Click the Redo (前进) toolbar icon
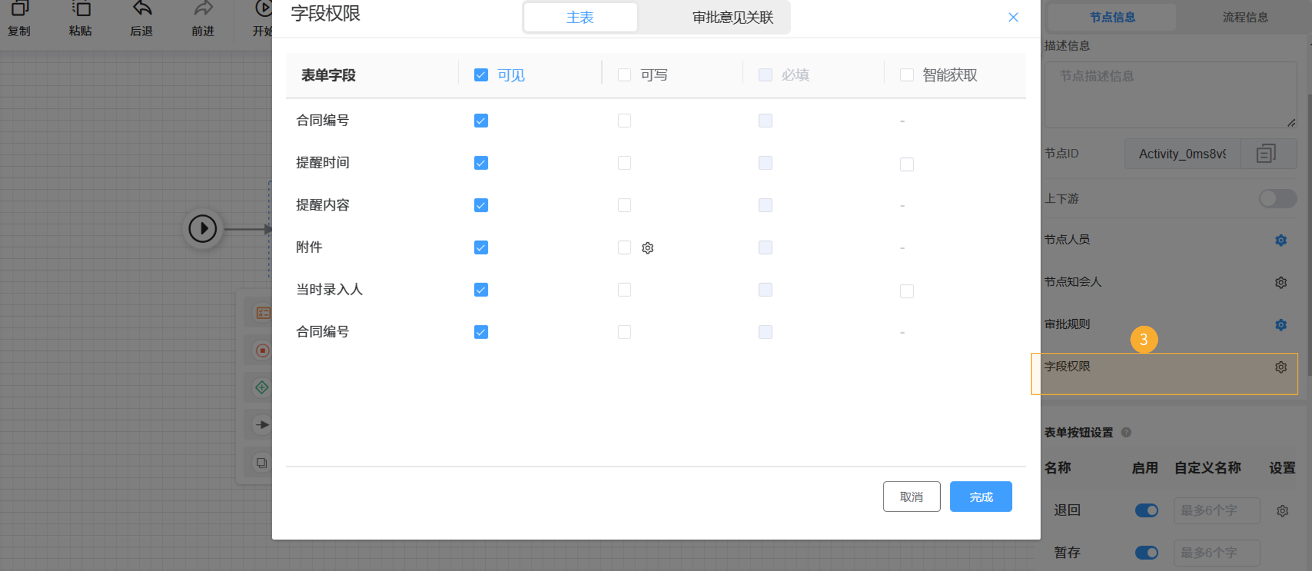 click(x=203, y=9)
